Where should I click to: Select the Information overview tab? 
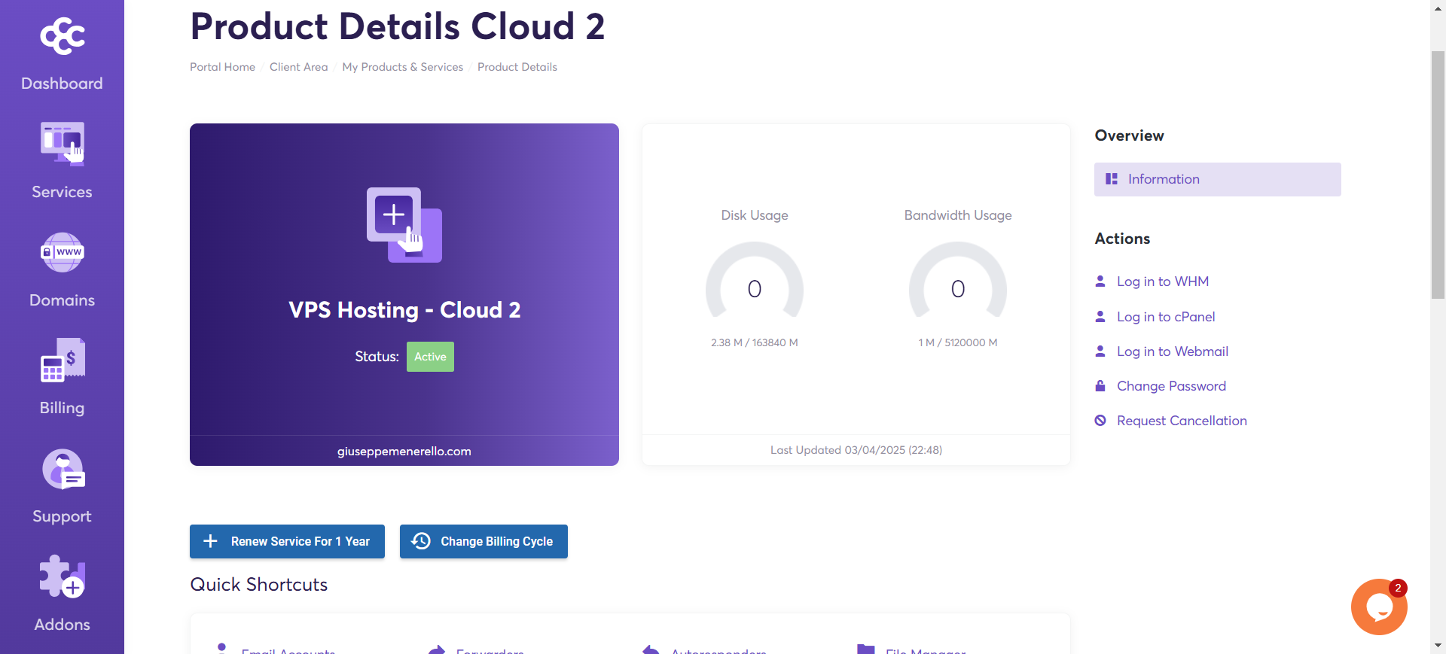1217,179
